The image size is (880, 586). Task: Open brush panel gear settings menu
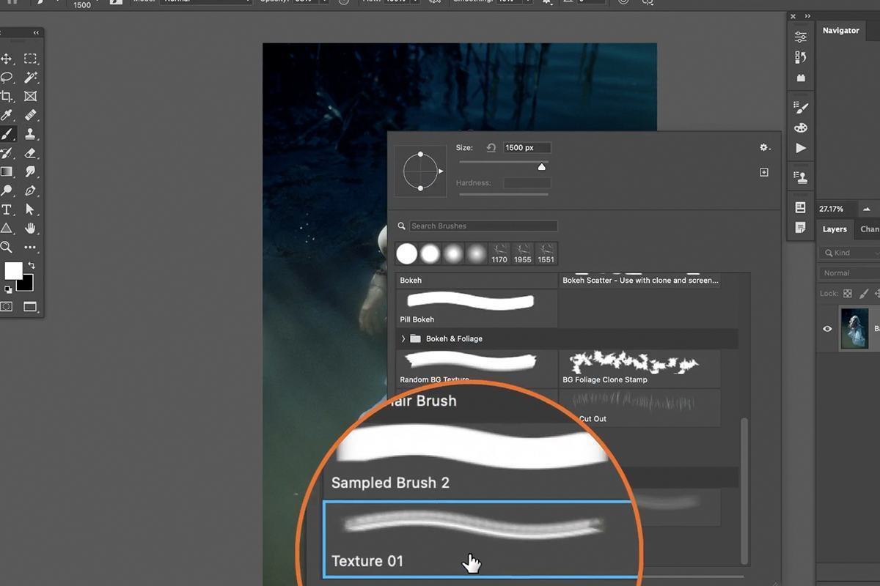point(765,148)
